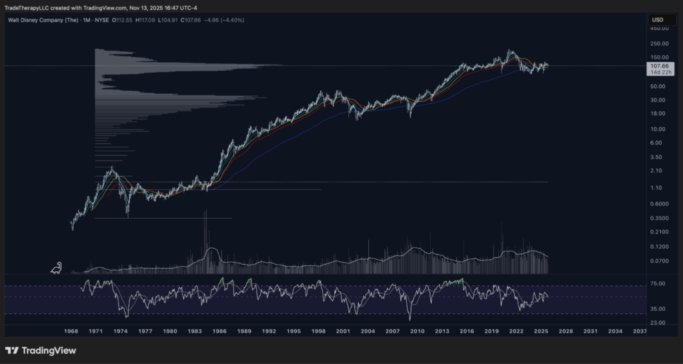The width and height of the screenshot is (683, 364).
Task: Open the USD currency selector
Action: tap(657, 20)
